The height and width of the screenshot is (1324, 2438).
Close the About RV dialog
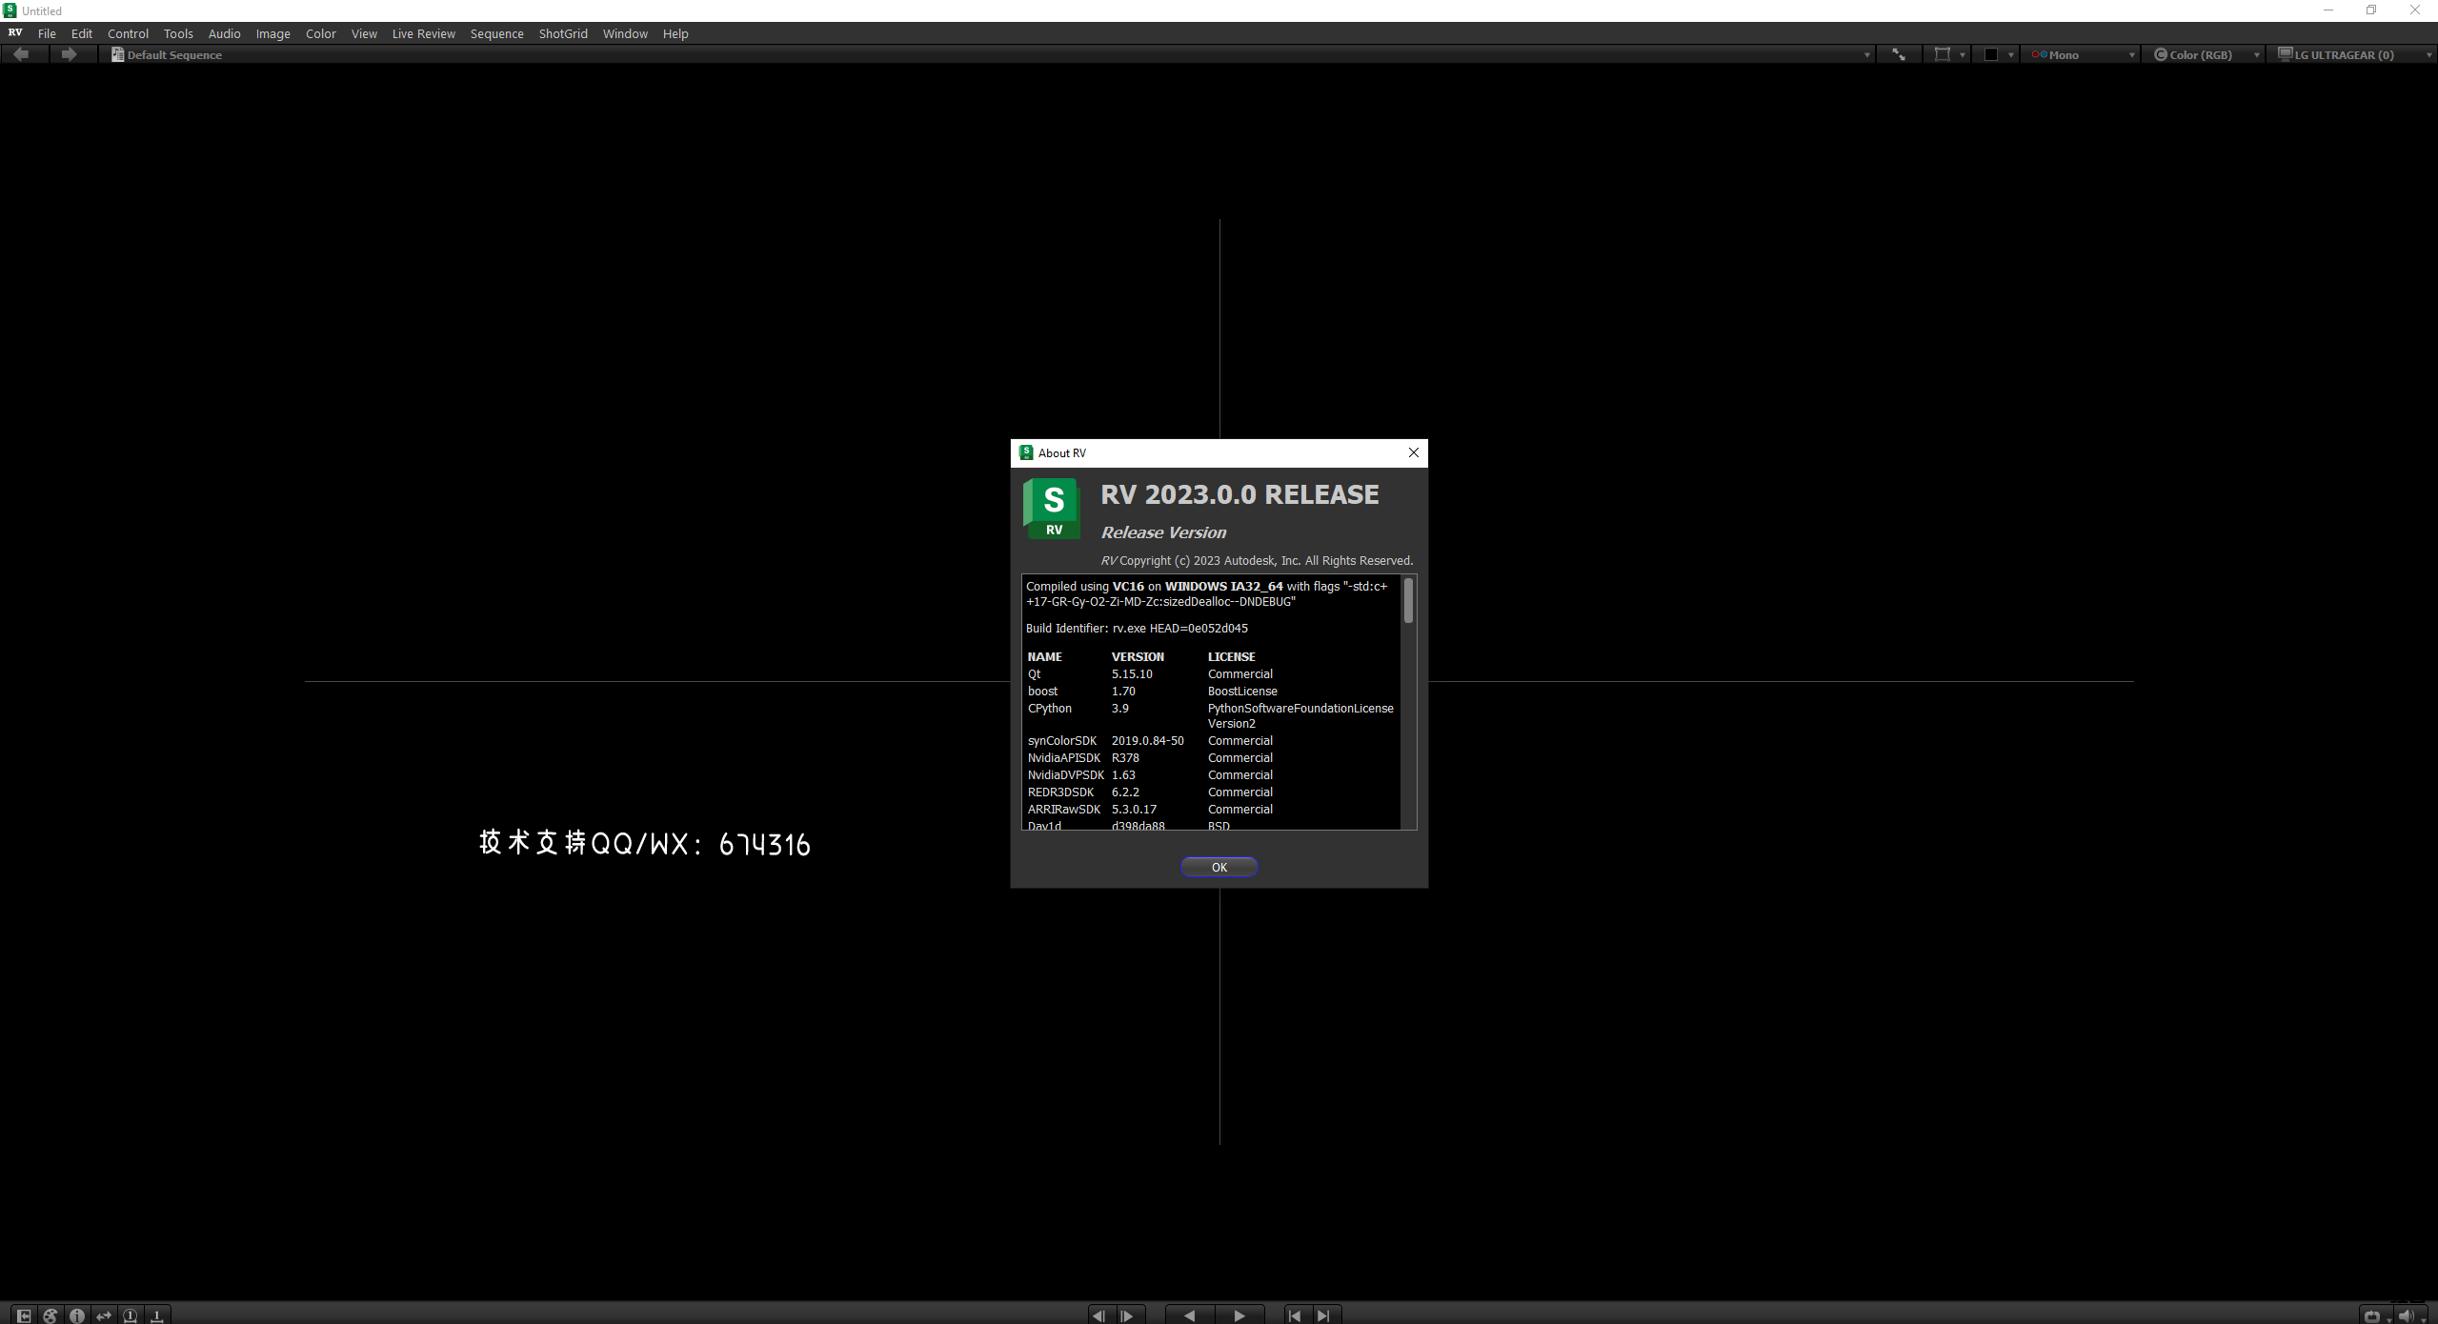click(x=1414, y=452)
